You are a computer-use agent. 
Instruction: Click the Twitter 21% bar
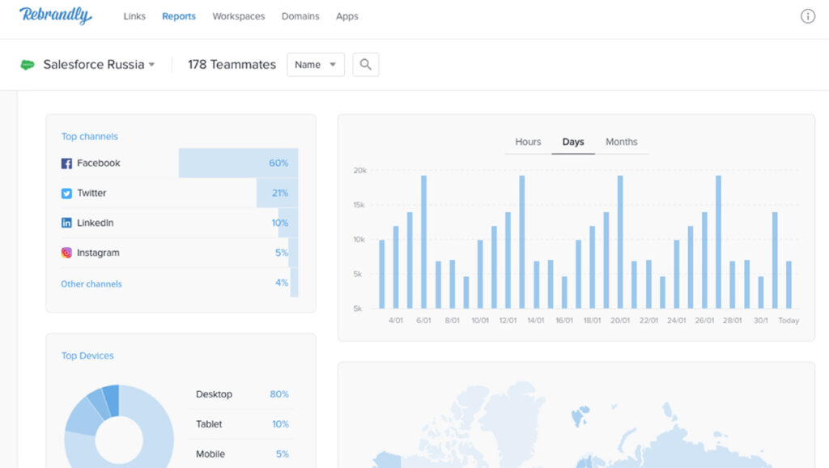point(278,193)
